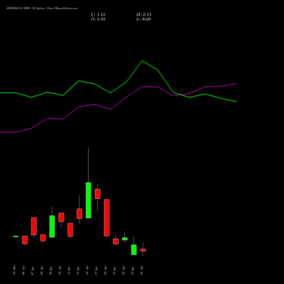Select the 16 Apr date label
This screenshot has height=284, width=284.
point(87,270)
